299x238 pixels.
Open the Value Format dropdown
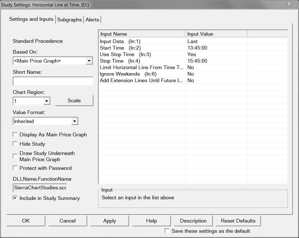pos(74,121)
